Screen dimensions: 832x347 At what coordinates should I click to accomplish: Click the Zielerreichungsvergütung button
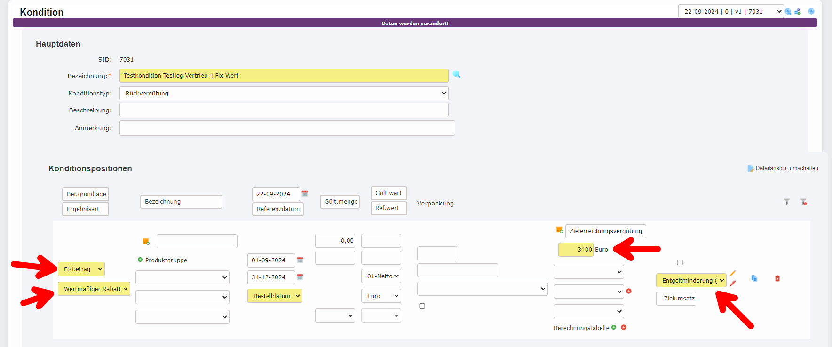pyautogui.click(x=605, y=231)
